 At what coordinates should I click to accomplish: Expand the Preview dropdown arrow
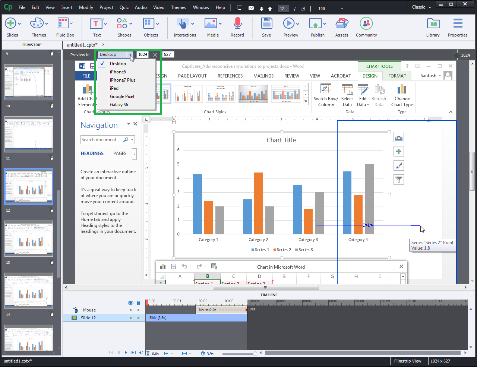coord(297,24)
